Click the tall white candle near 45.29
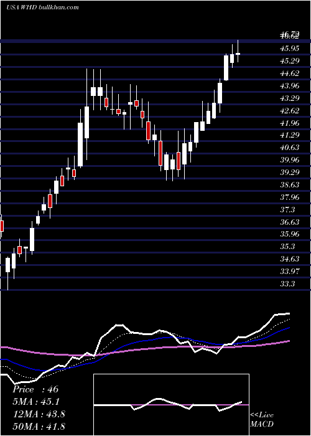This screenshot has height=436, width=311. pos(226,67)
